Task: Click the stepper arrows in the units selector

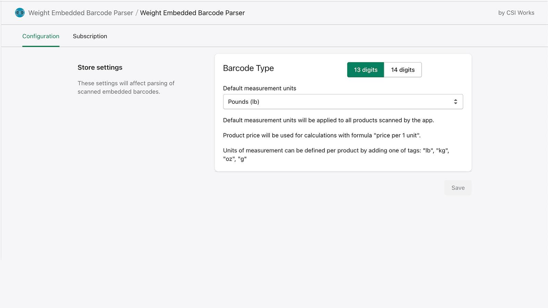Action: (456, 101)
